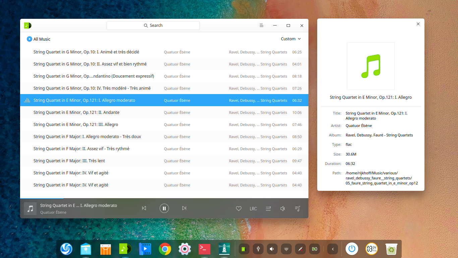Screen dimensions: 458x258
Task: Mark current song as favorite
Action: (239, 209)
